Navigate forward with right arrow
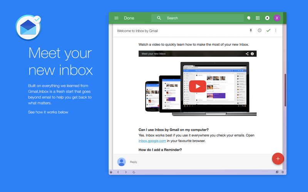Image resolution: width=308 pixels, height=192 pixels. coord(126,172)
